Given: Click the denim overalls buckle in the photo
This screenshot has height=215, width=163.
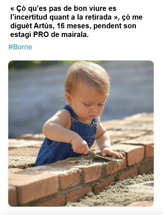Looking at the screenshot, I should [75, 119].
